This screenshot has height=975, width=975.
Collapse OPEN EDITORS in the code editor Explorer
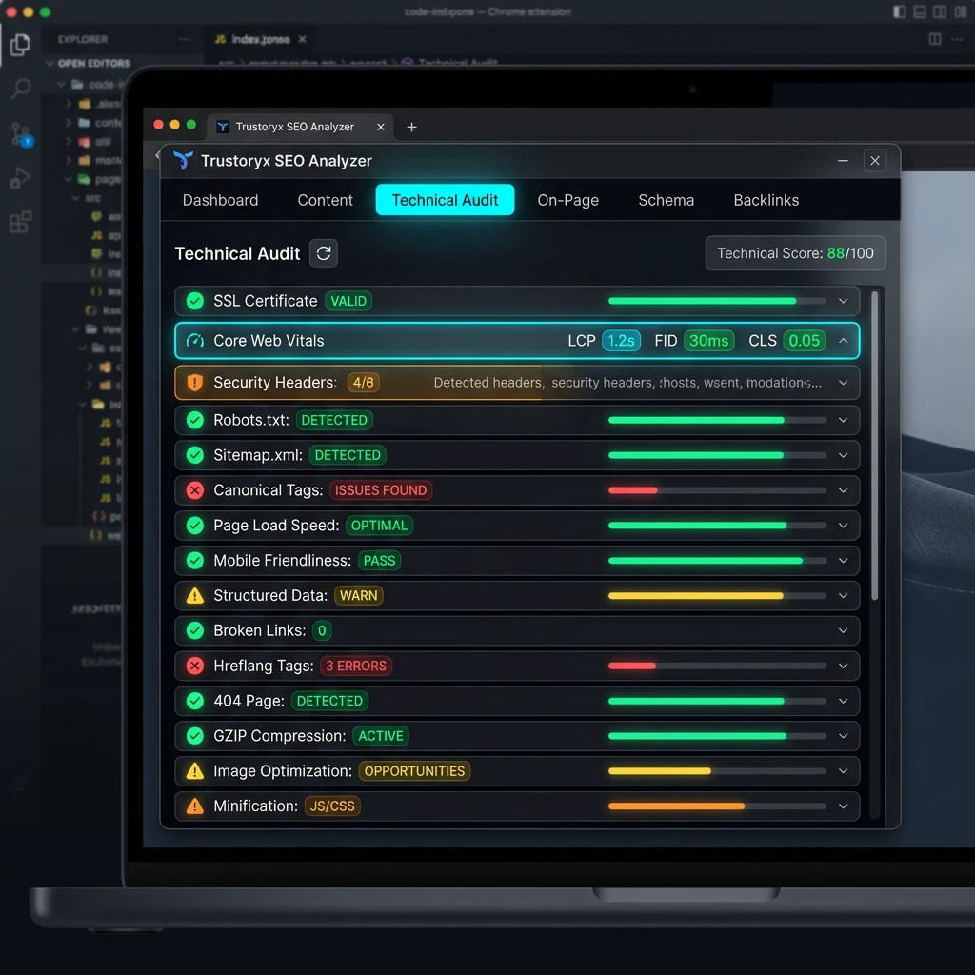(x=50, y=64)
